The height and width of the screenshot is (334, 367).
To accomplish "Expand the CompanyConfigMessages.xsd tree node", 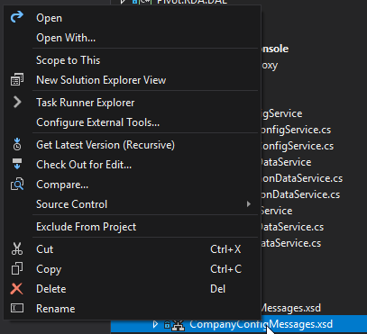I will click(x=155, y=324).
